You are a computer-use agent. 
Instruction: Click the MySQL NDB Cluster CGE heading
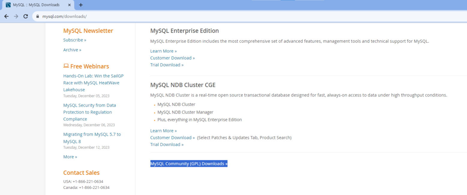pyautogui.click(x=183, y=85)
